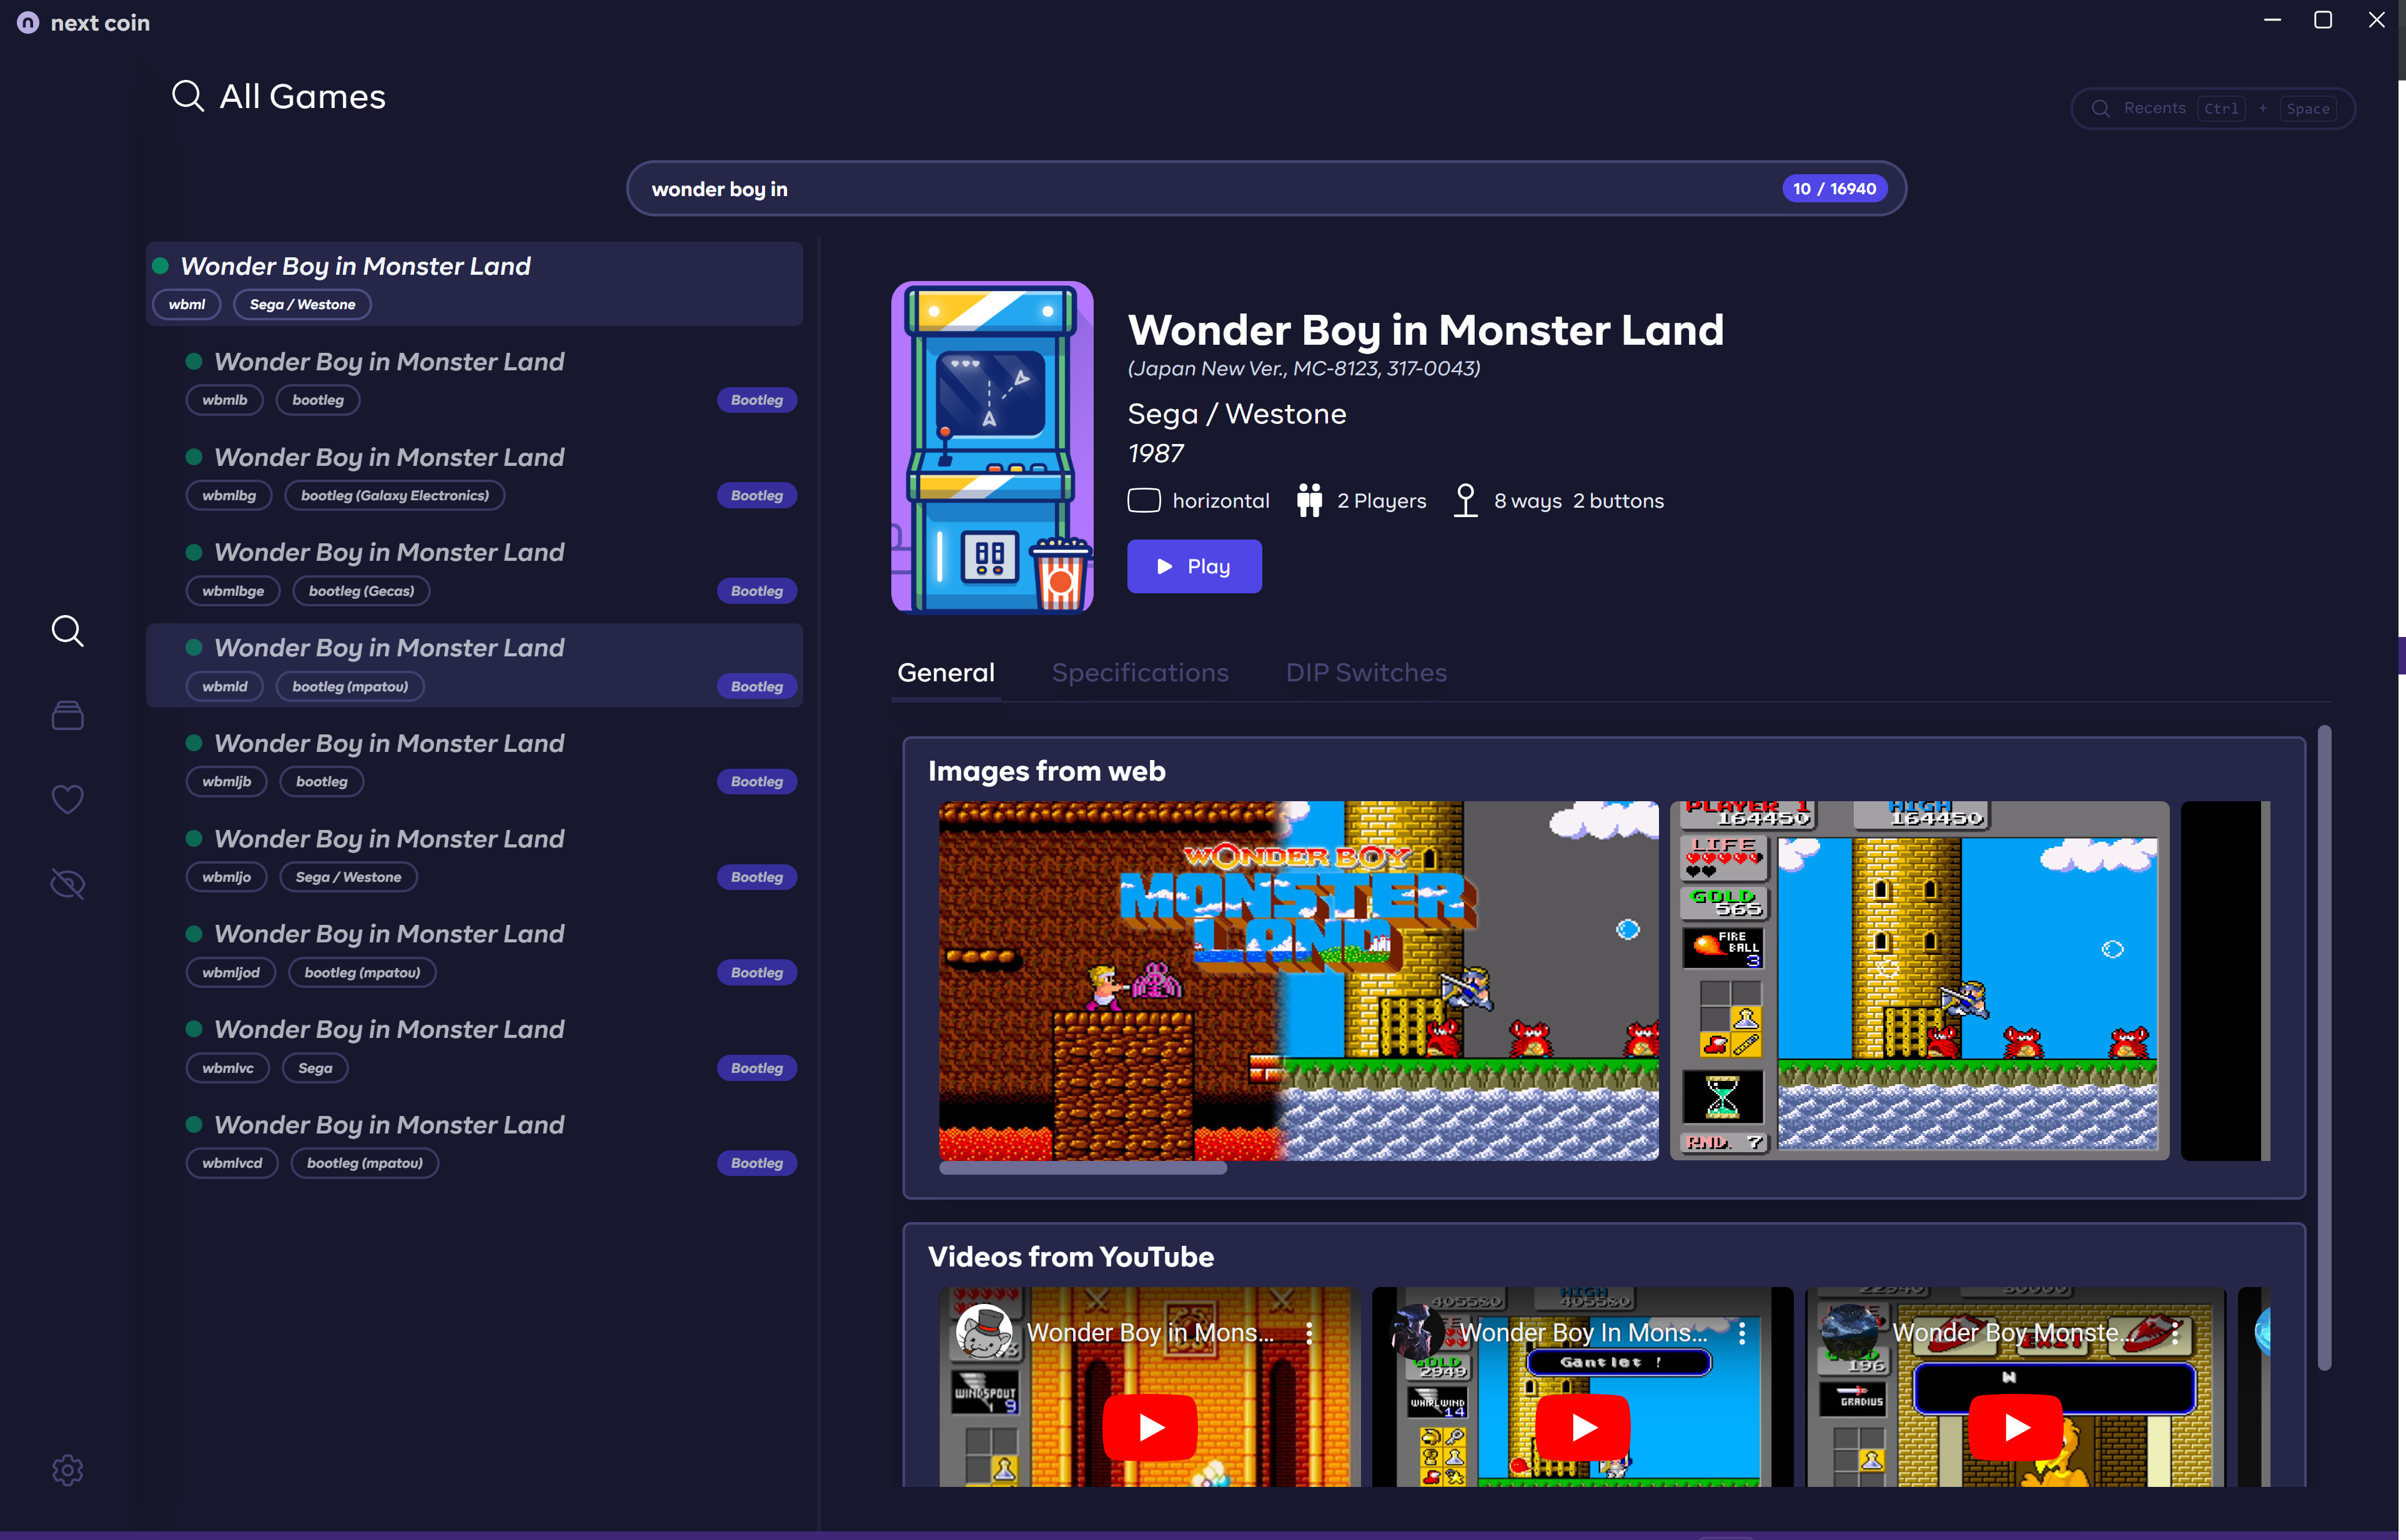Switch to the DIP Switches tab
2406x1540 pixels.
(x=1365, y=672)
